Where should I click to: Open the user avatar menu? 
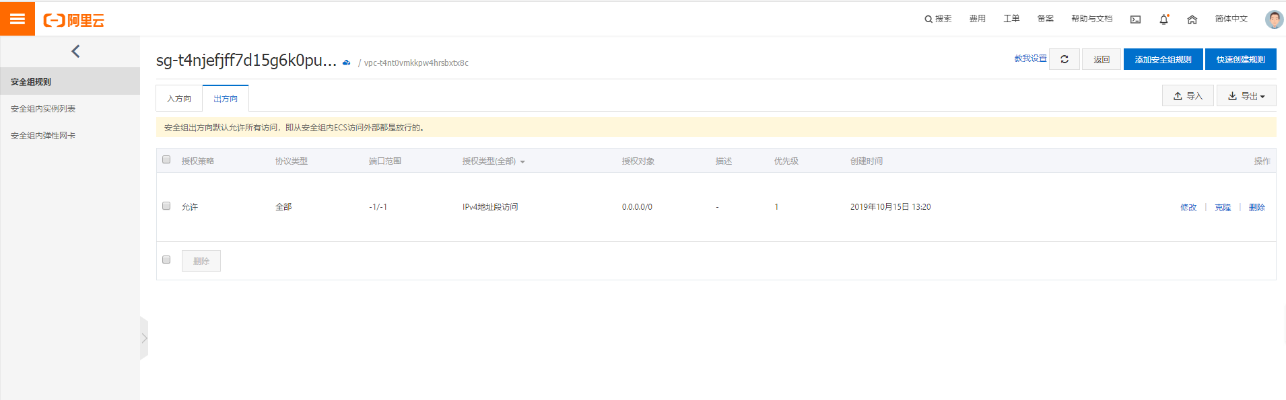tap(1274, 19)
